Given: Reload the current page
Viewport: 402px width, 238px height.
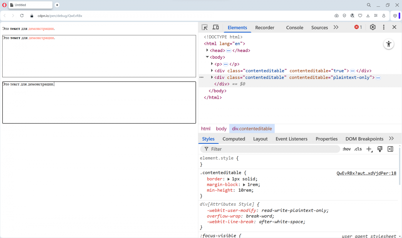Looking at the screenshot, I should point(22,16).
